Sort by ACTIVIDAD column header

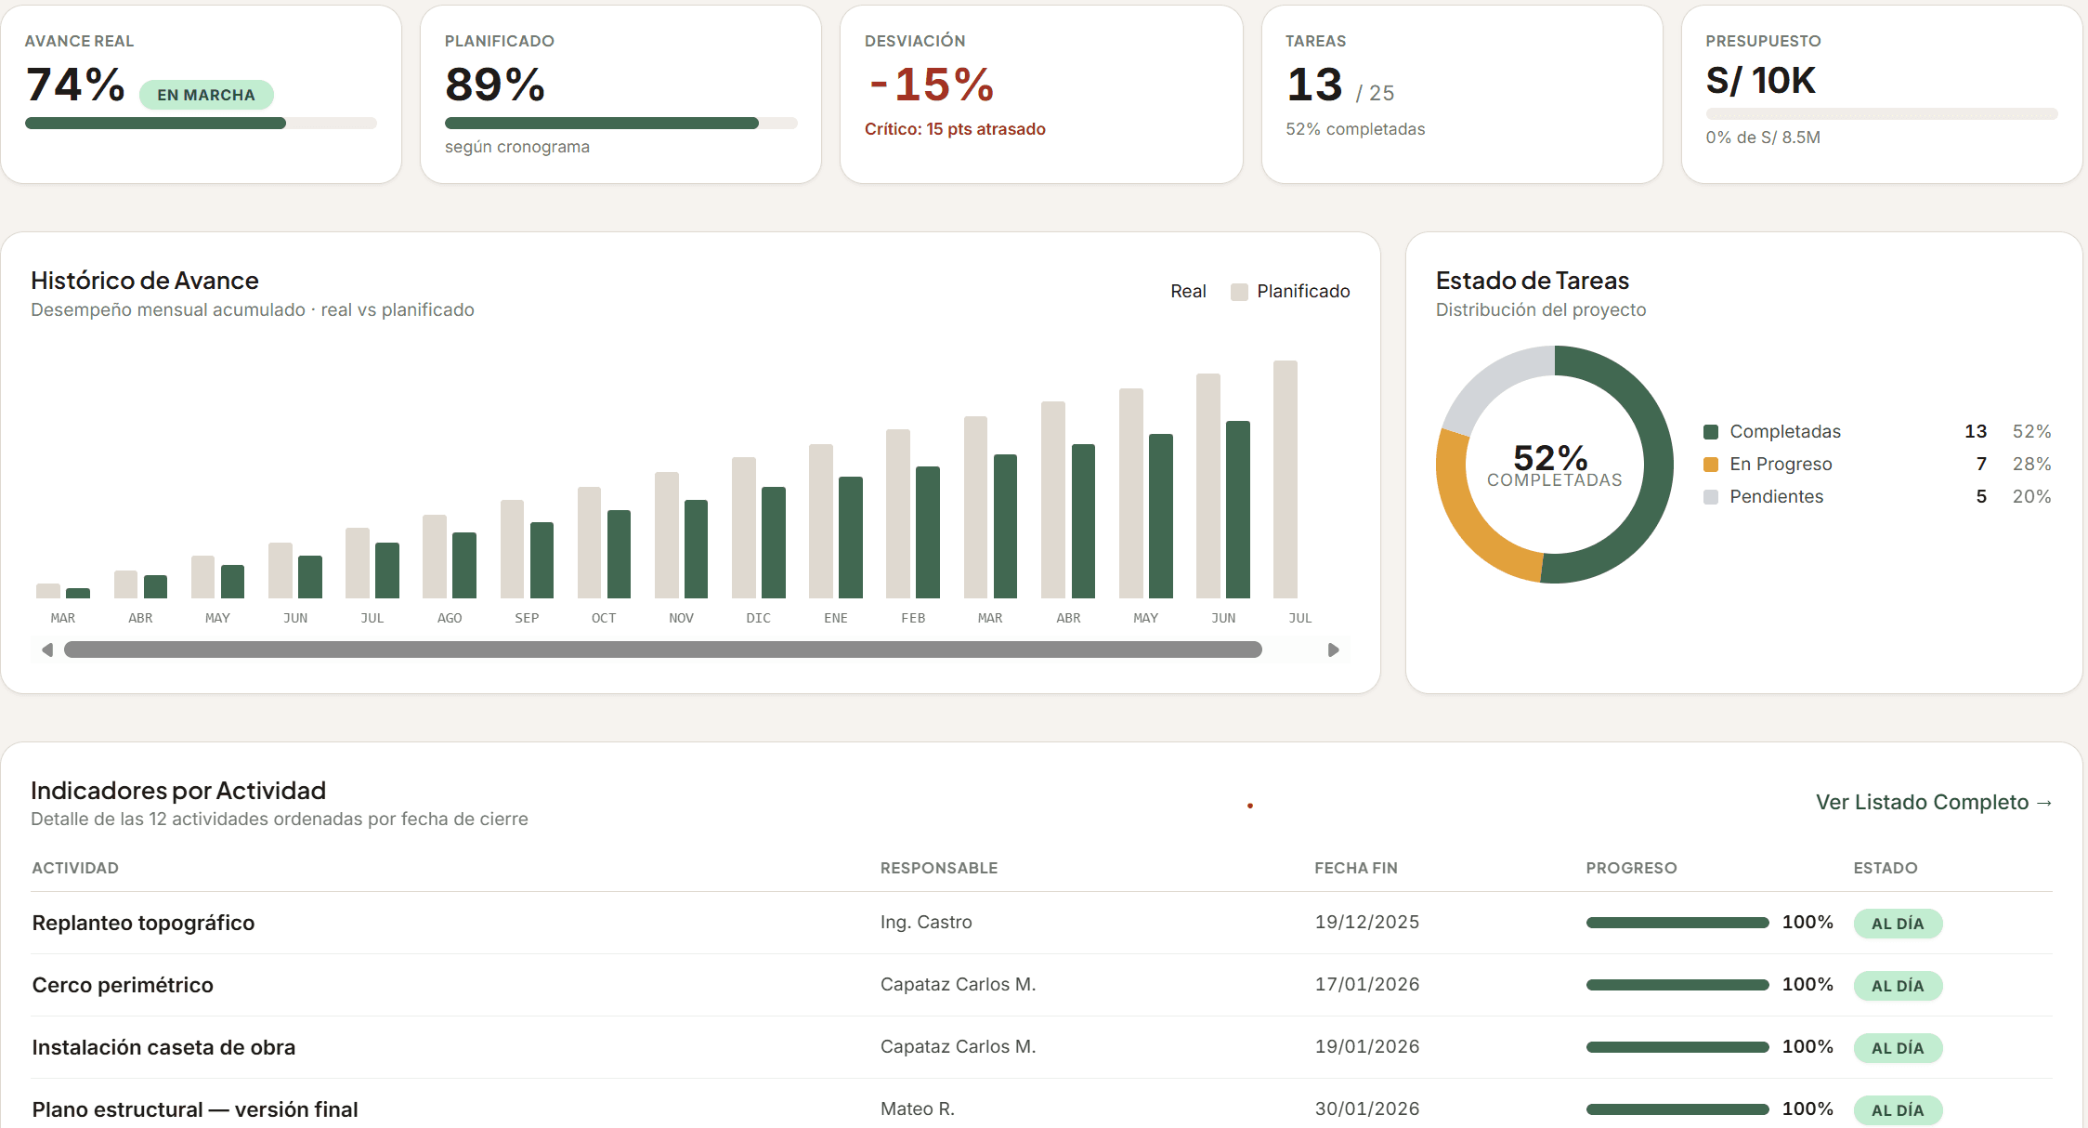[75, 868]
